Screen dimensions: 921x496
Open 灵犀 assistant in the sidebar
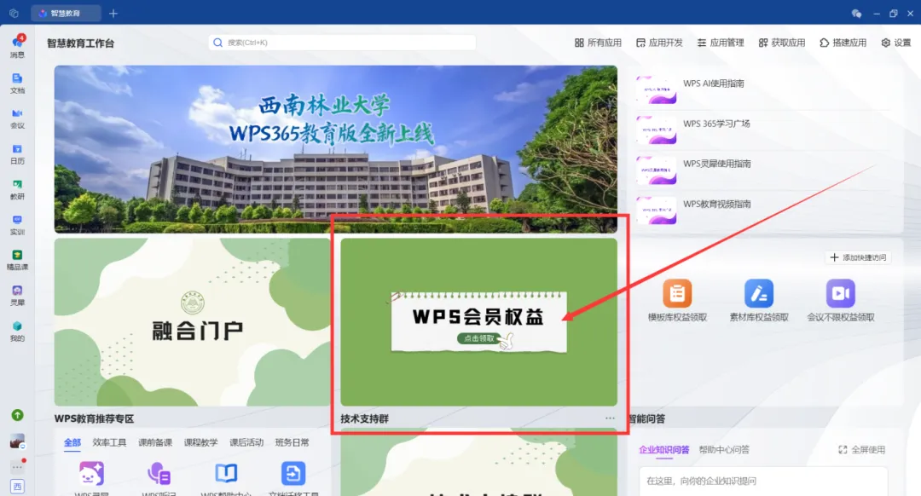(18, 295)
